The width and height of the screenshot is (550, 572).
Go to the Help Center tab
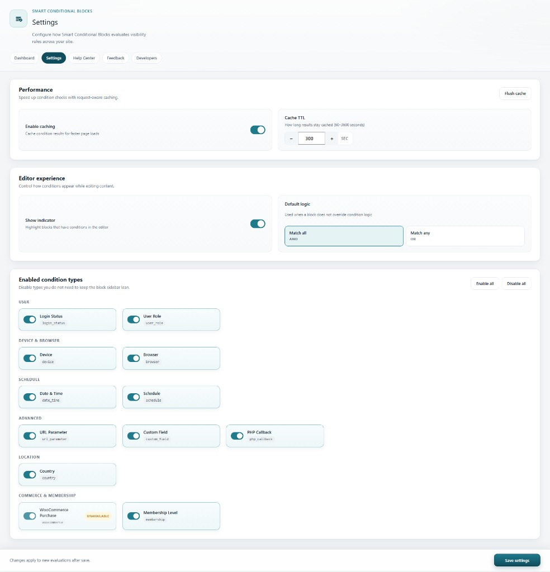pyautogui.click(x=84, y=58)
